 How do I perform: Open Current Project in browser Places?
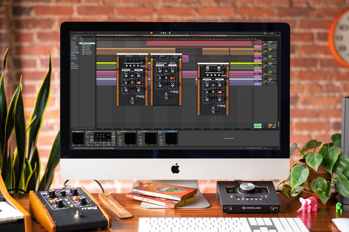75,66
